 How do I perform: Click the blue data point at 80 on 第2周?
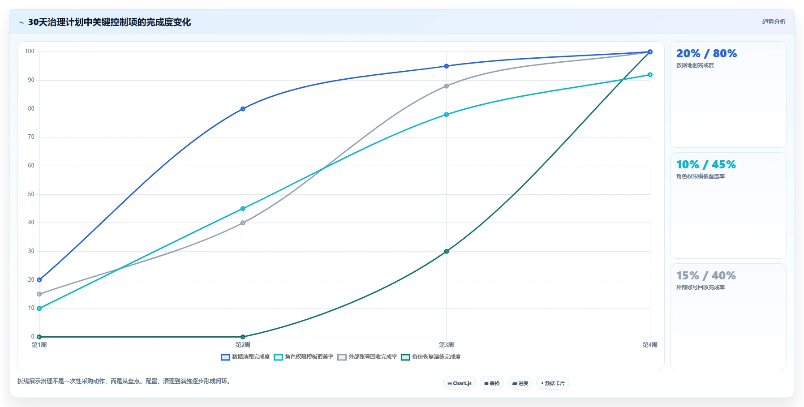coord(243,109)
